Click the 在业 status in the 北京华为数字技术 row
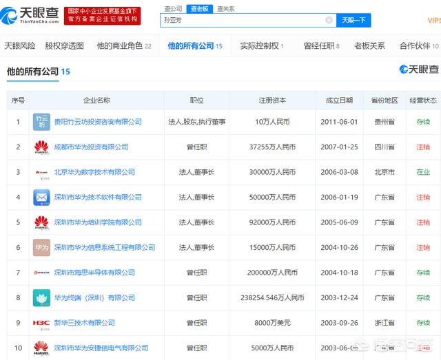The width and height of the screenshot is (441, 360). coord(423,172)
